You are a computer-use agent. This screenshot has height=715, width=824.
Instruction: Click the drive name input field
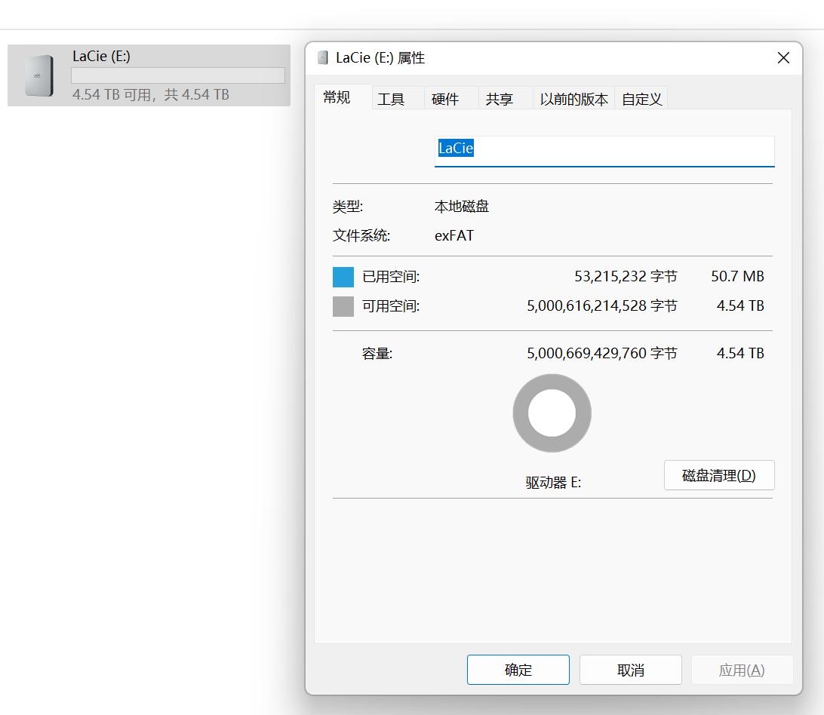(x=604, y=149)
